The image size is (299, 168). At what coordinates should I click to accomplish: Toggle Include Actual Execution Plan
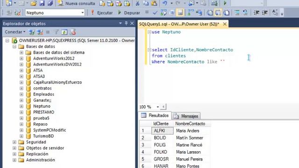click(x=191, y=13)
